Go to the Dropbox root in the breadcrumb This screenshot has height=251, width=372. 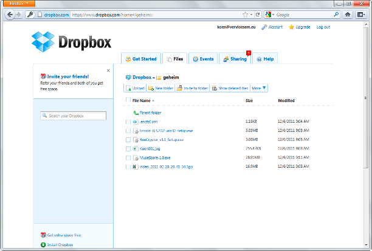(x=142, y=77)
